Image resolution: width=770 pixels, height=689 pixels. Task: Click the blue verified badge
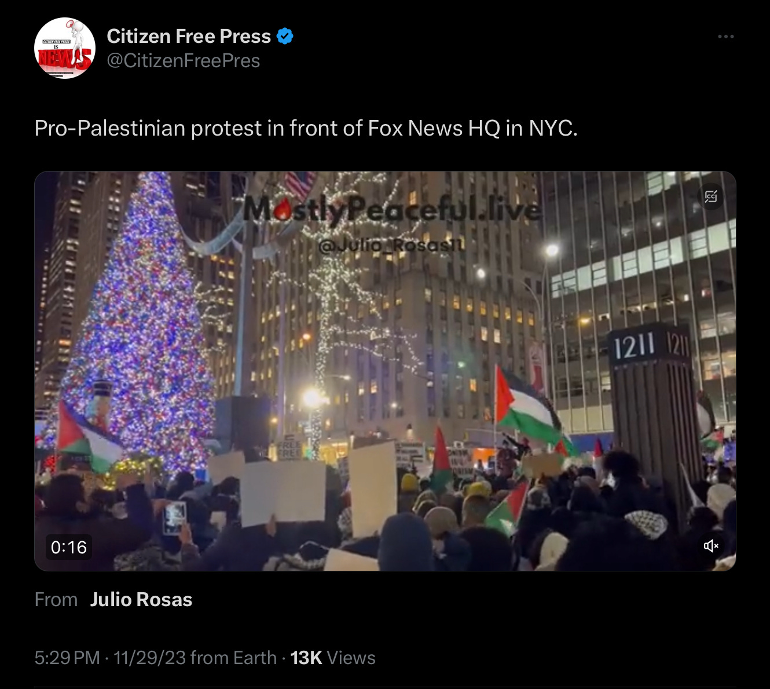(x=285, y=37)
